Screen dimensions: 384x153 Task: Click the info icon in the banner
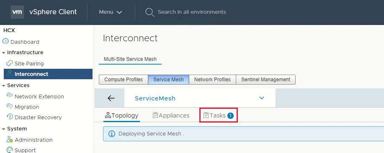(112, 134)
